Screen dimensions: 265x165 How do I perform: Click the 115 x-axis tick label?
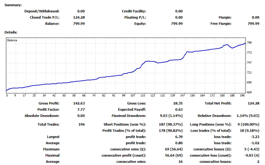click(x=142, y=96)
